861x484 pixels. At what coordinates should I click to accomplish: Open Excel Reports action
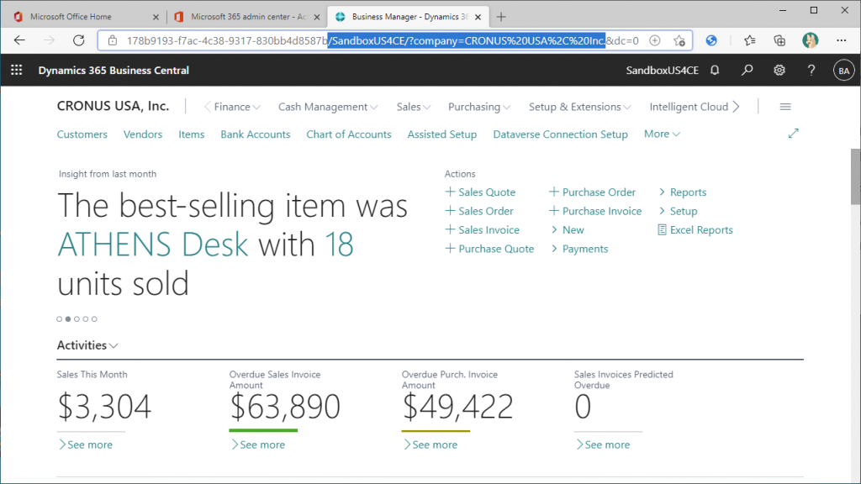tap(695, 230)
